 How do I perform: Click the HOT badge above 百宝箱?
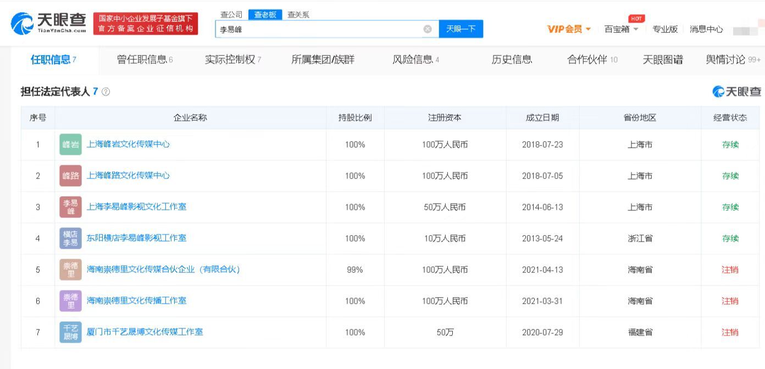(x=636, y=18)
